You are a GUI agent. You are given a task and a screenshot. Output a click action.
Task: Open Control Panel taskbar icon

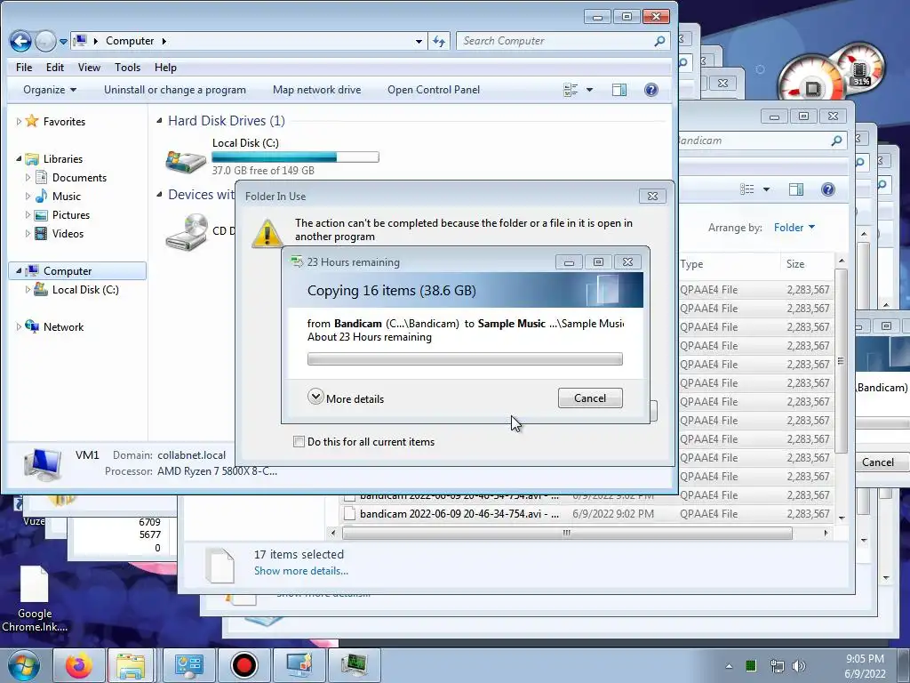[x=189, y=665]
